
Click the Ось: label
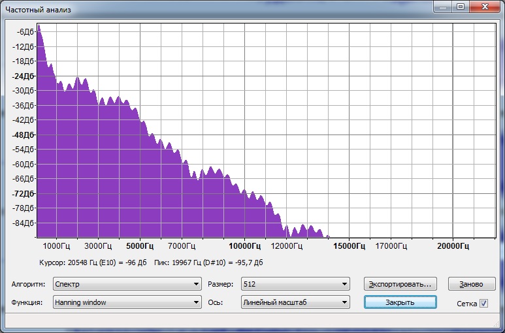coord(216,303)
